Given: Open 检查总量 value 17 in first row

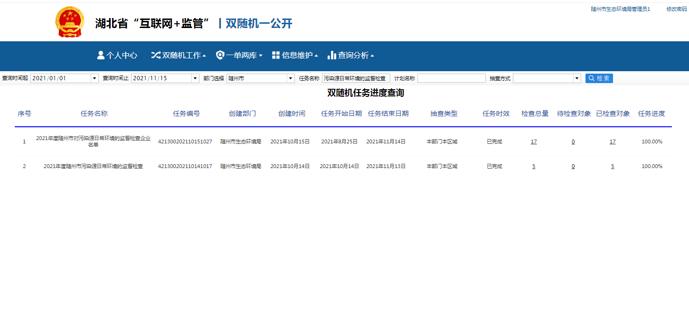Looking at the screenshot, I should coord(534,141).
